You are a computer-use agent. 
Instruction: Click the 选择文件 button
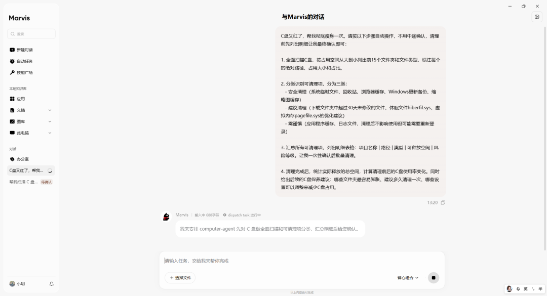180,278
